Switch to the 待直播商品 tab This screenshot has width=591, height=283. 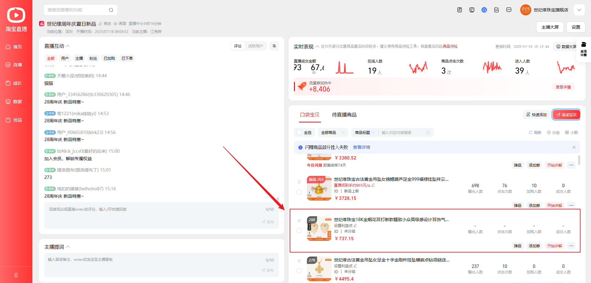(x=344, y=115)
